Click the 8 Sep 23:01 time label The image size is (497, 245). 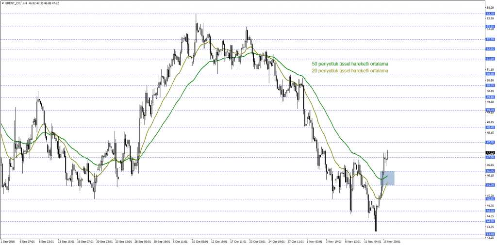[46, 241]
